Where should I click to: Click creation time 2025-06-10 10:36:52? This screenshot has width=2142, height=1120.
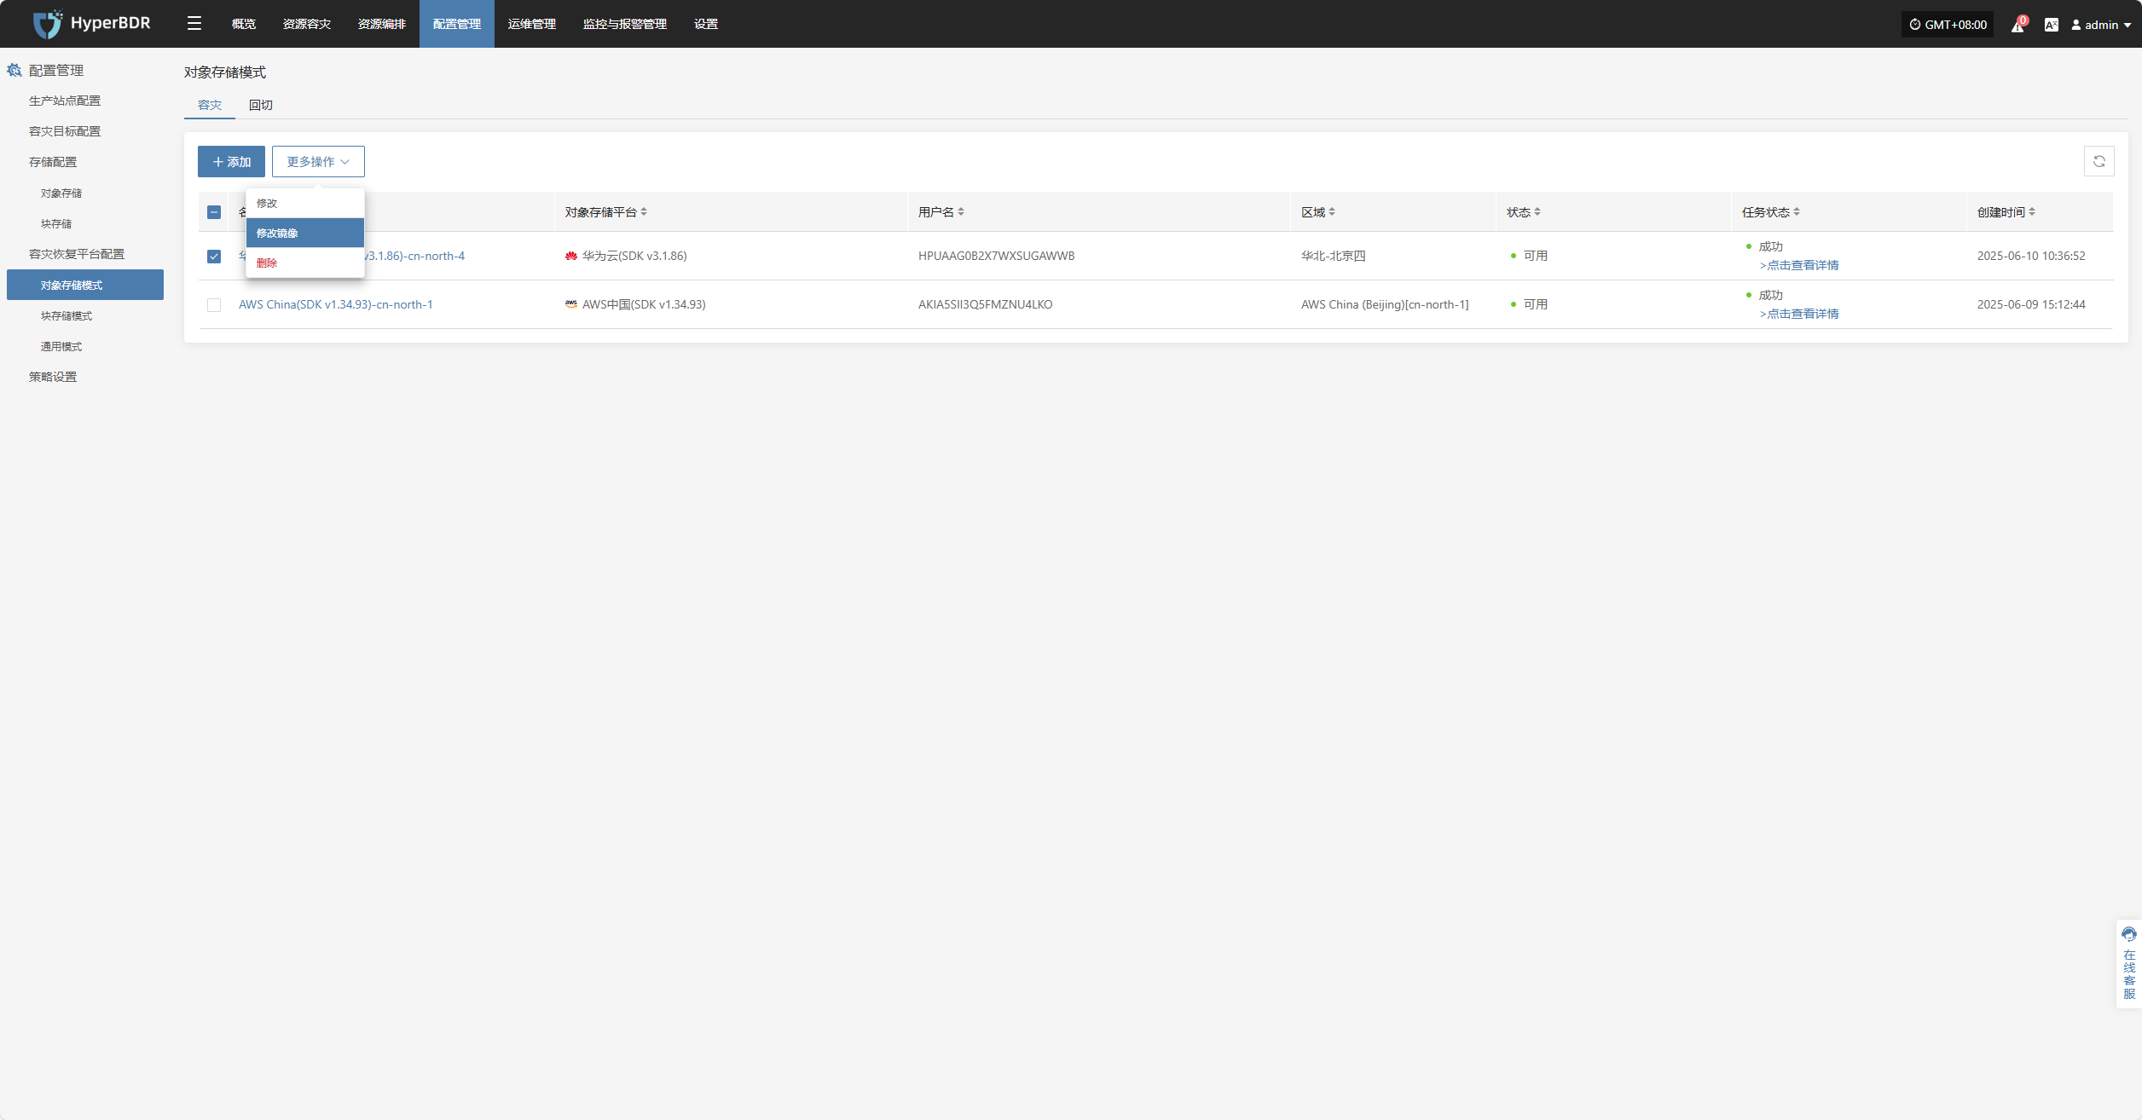coord(2031,256)
